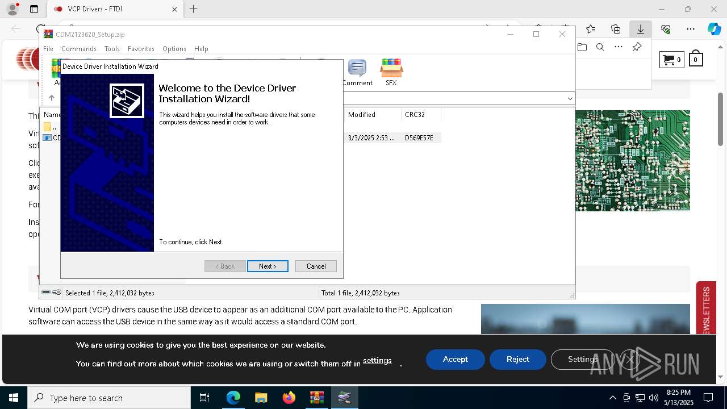
Task: Open WinRAR from taskbar
Action: 316,398
